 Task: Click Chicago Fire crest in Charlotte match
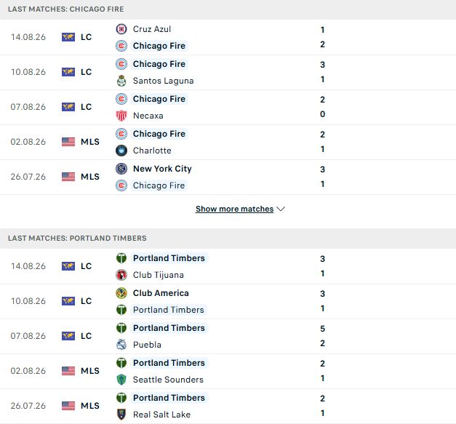[121, 134]
